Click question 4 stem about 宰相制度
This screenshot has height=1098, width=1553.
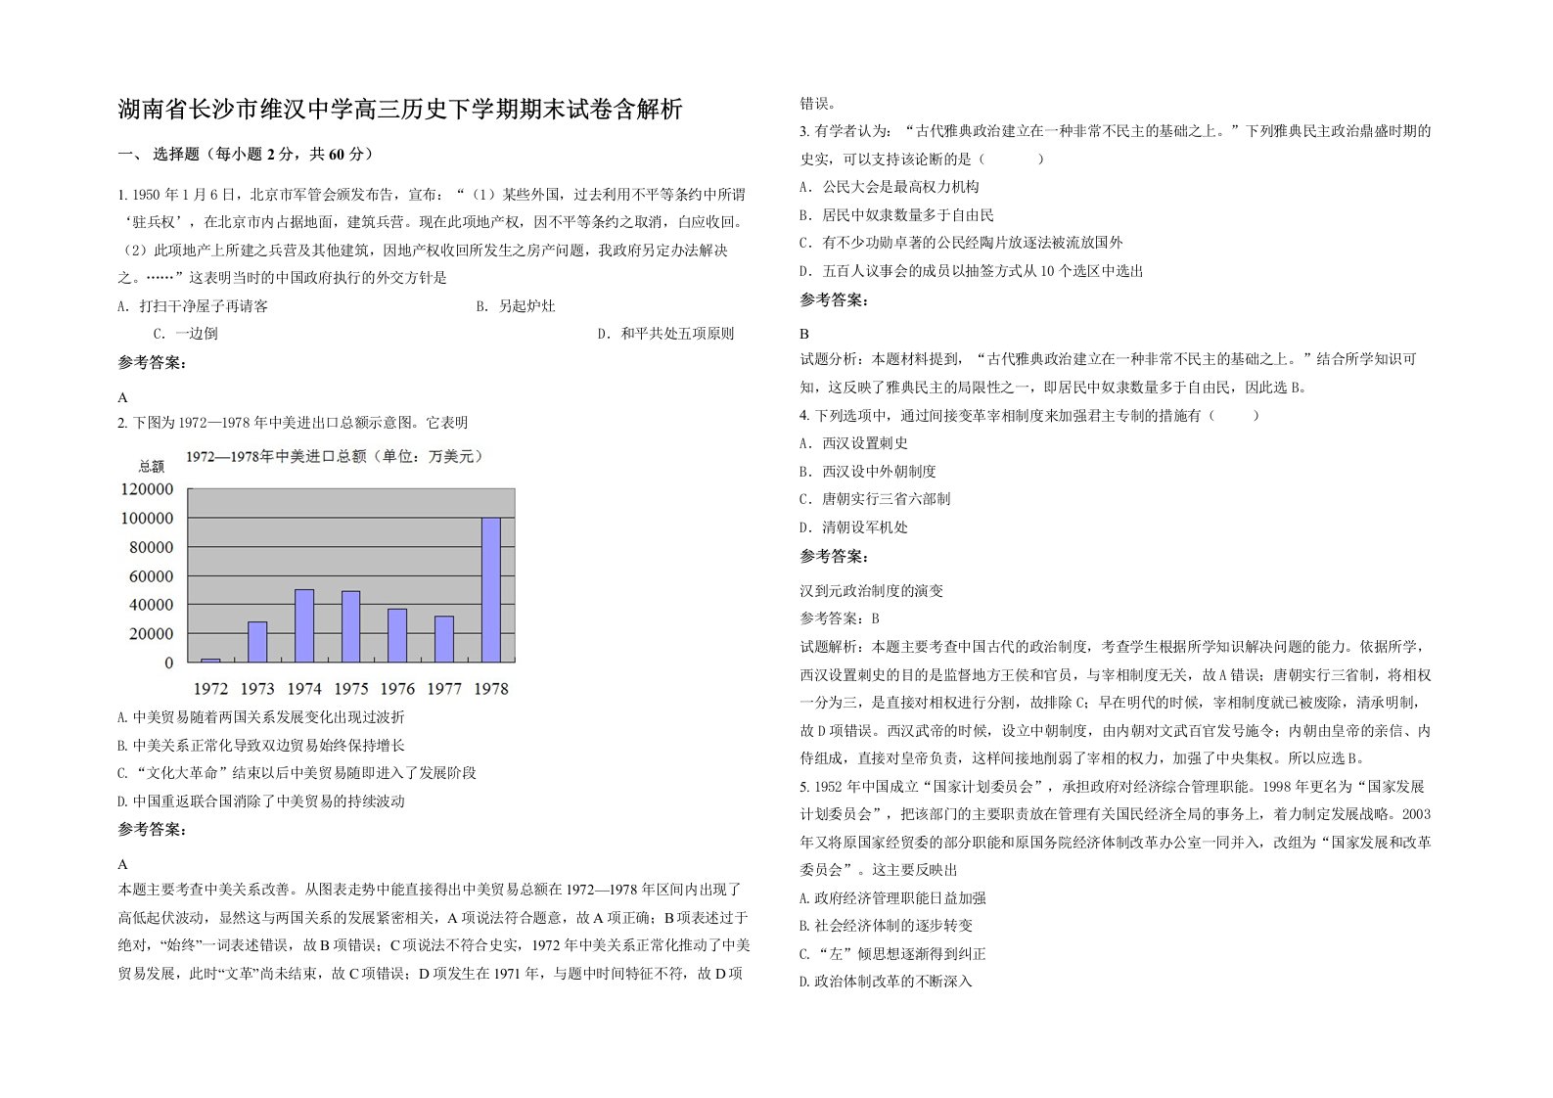coord(1029,416)
